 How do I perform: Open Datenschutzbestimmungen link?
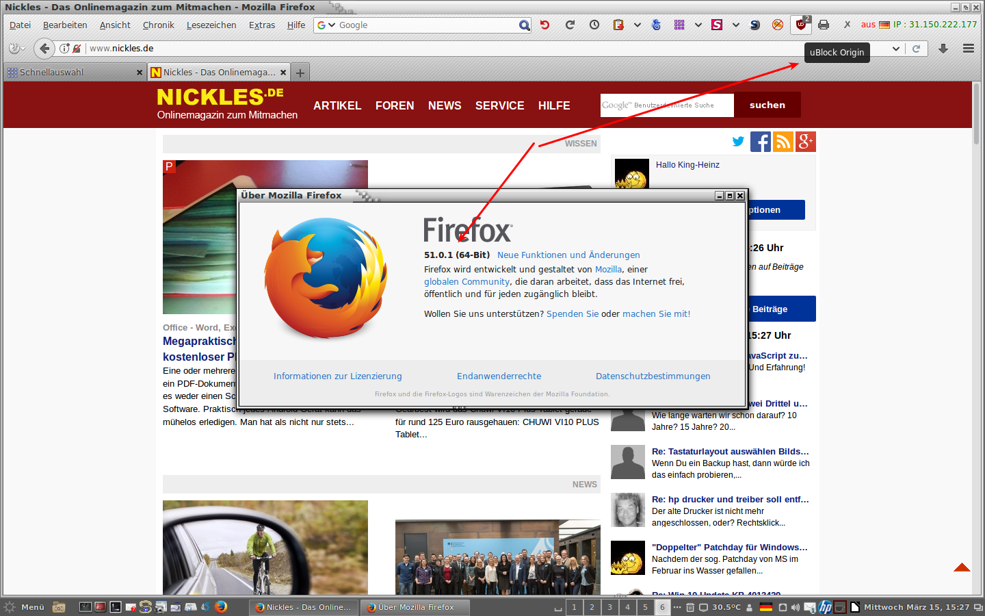click(653, 376)
